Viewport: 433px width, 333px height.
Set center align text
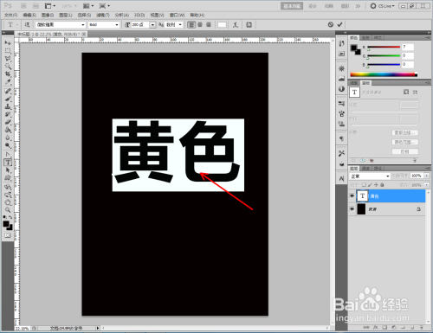click(x=200, y=25)
